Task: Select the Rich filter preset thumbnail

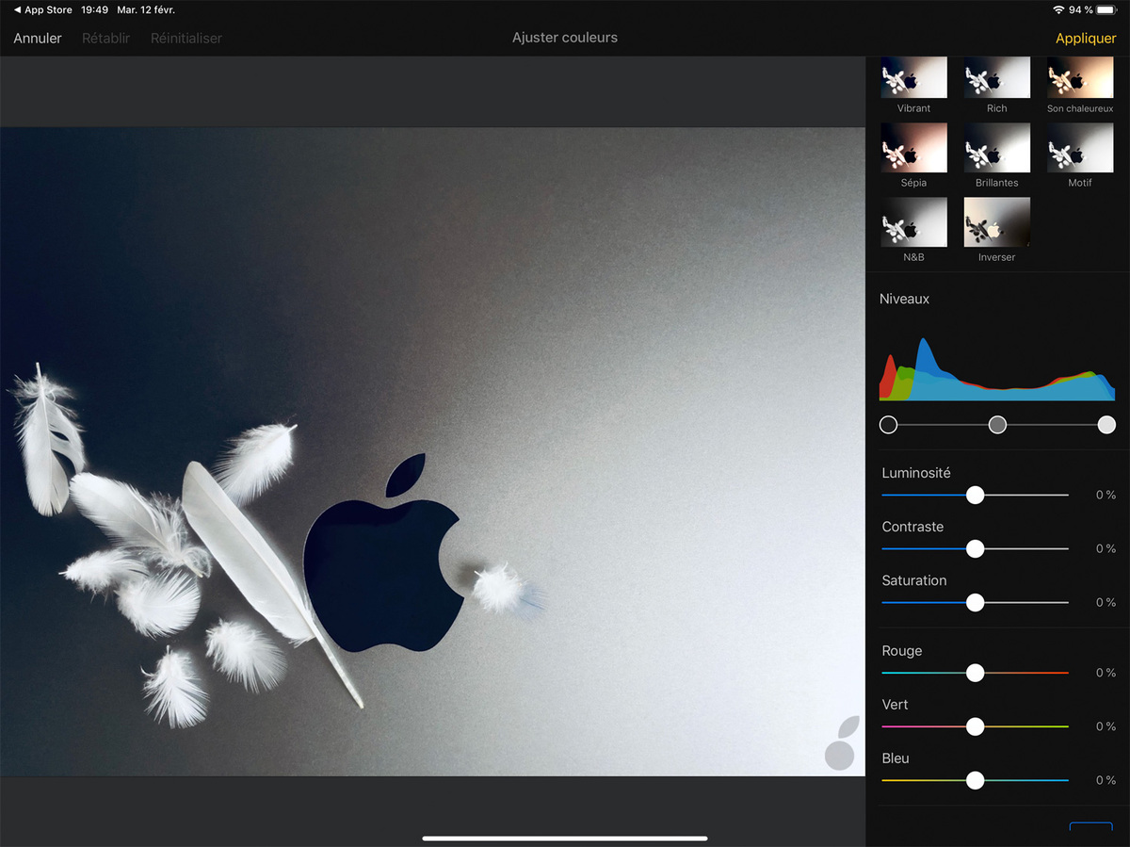Action: pyautogui.click(x=996, y=77)
